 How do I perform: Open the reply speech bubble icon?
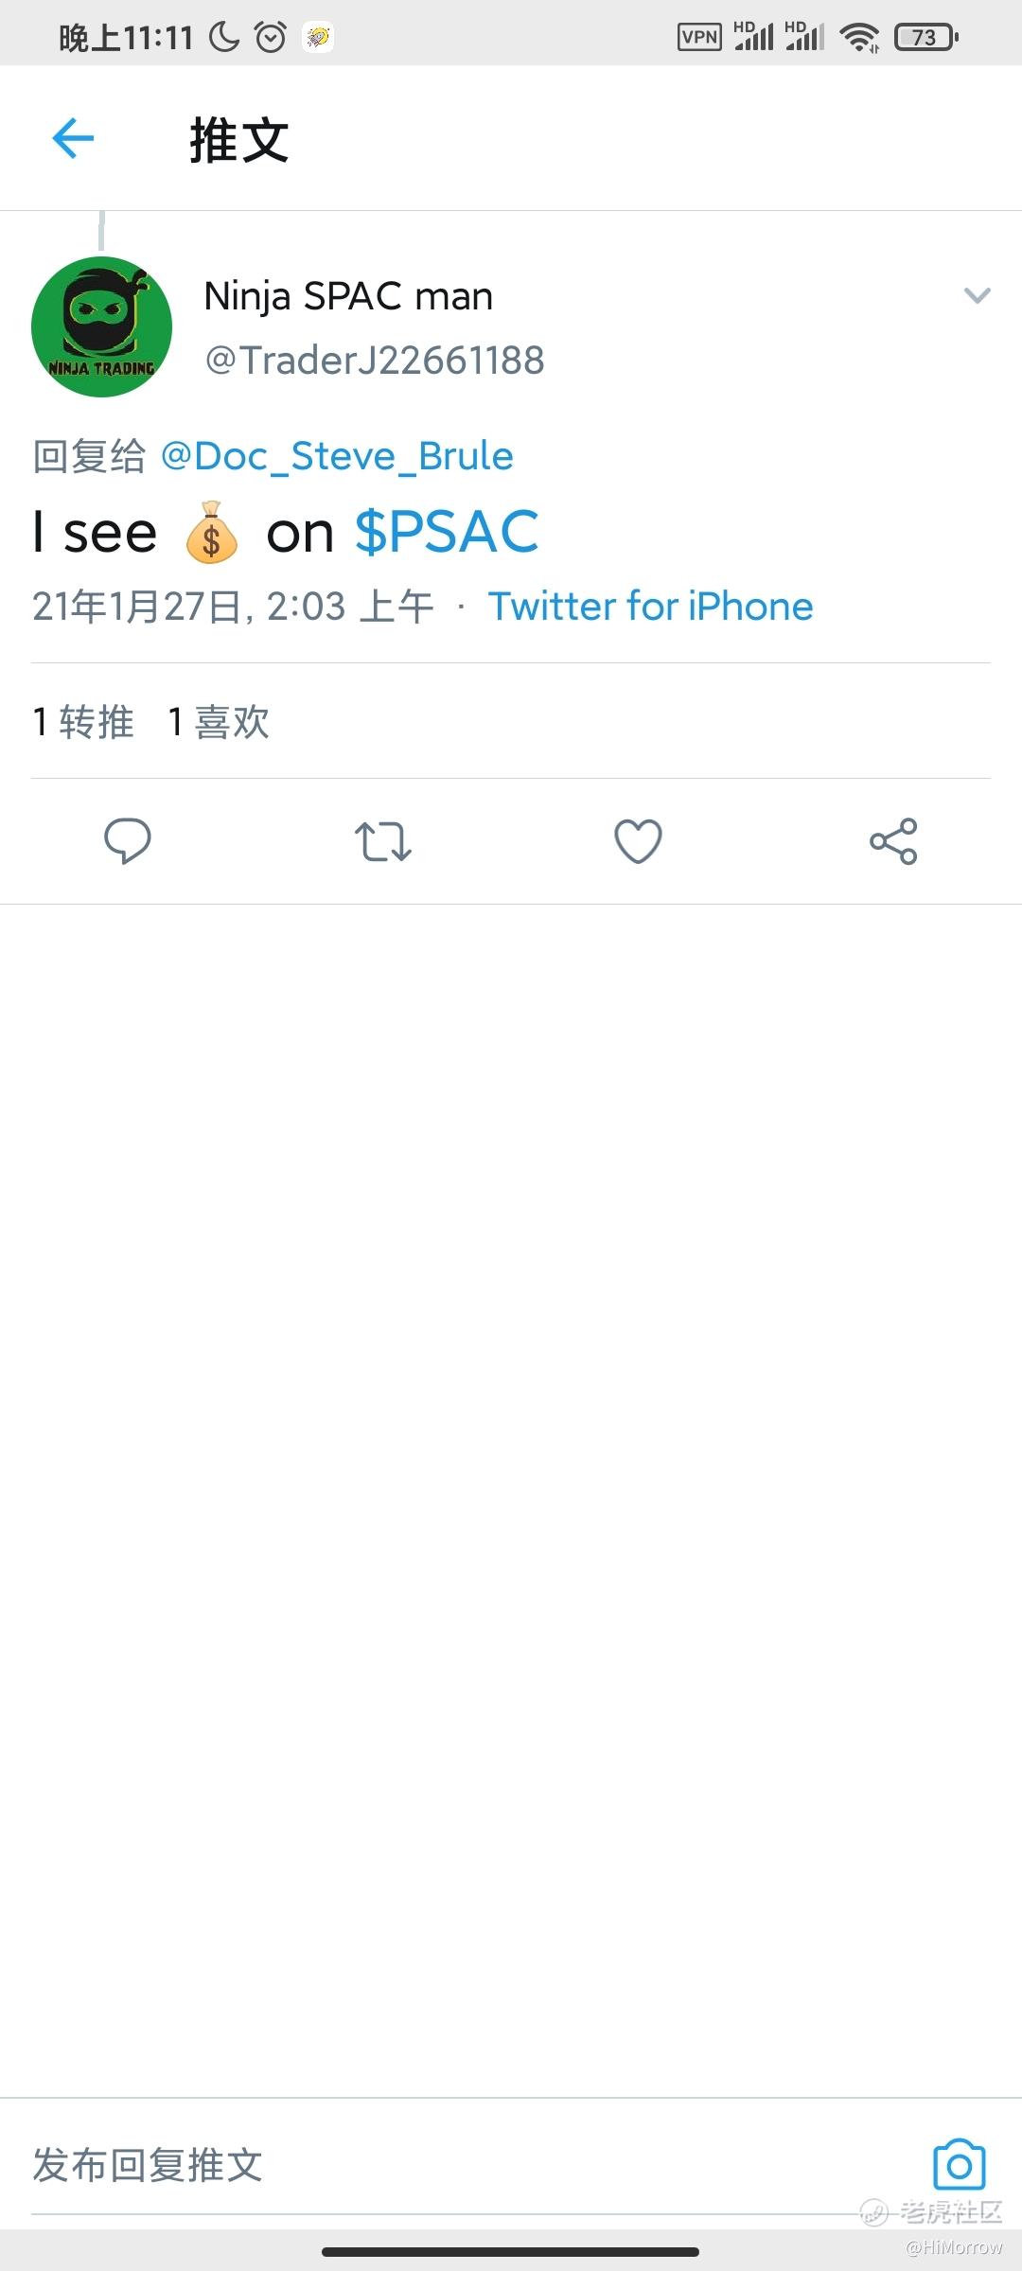(x=127, y=840)
